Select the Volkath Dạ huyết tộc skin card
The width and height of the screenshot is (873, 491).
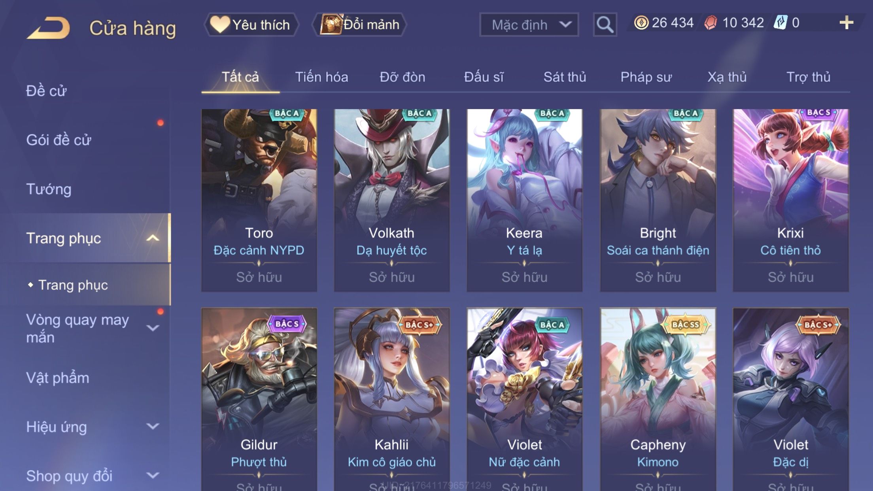391,200
